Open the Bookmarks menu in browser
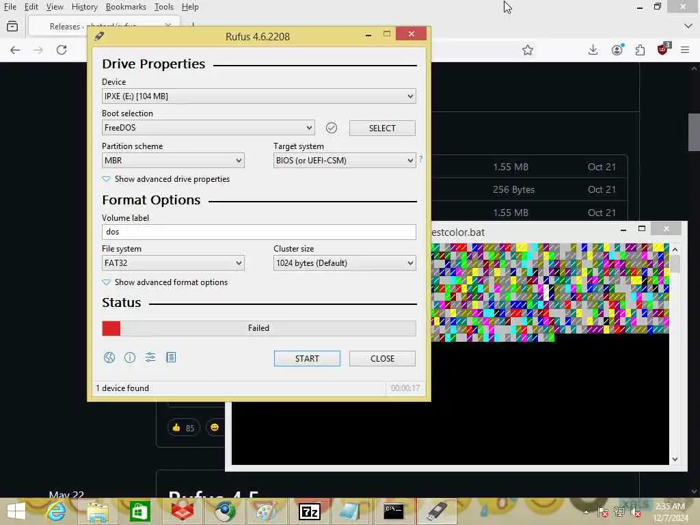Image resolution: width=700 pixels, height=525 pixels. tap(126, 7)
